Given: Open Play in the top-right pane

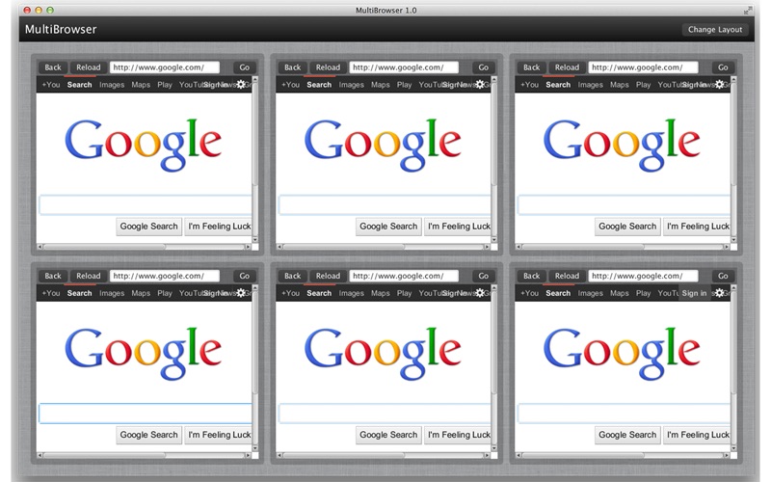Looking at the screenshot, I should tap(643, 85).
